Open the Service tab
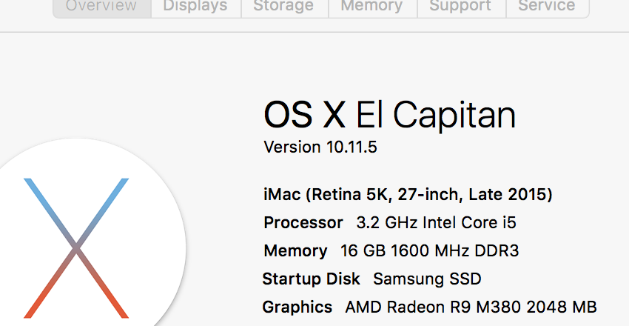The image size is (629, 326). click(x=547, y=7)
